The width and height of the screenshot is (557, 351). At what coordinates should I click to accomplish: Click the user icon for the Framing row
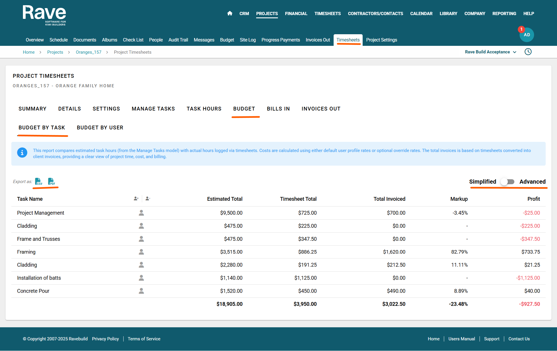141,252
